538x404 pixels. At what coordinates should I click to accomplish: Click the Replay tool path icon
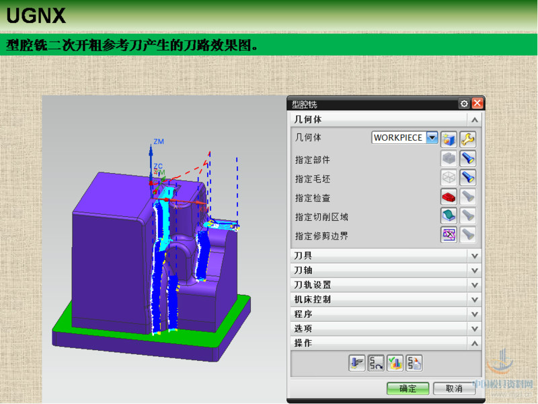pyautogui.click(x=376, y=363)
